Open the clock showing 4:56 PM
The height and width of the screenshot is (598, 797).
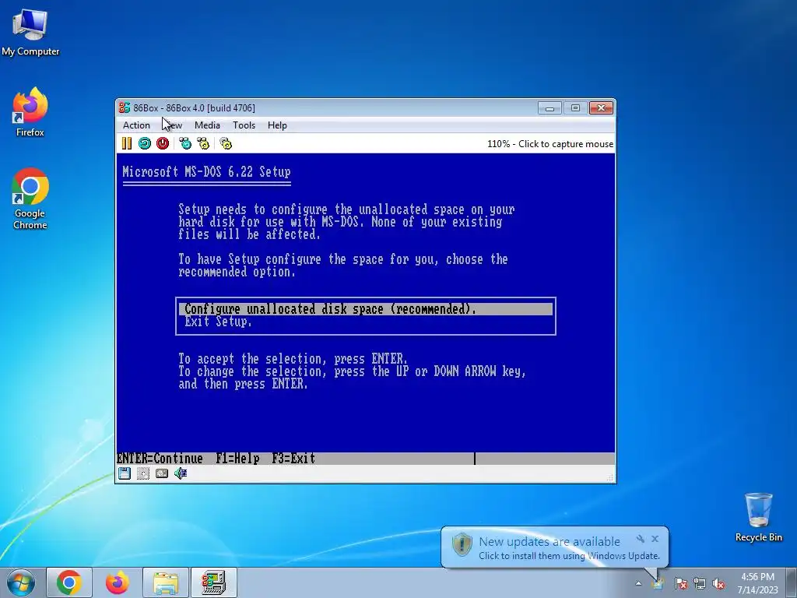[x=758, y=583]
